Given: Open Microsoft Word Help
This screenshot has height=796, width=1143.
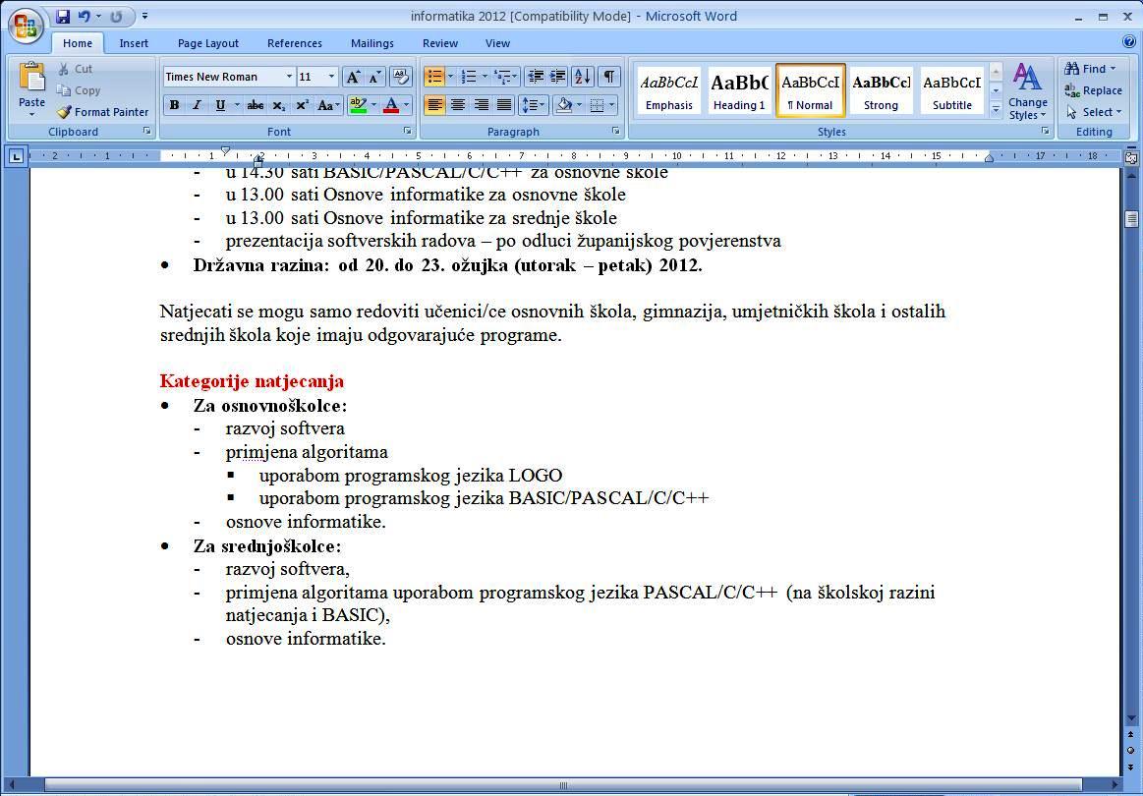Looking at the screenshot, I should [x=1130, y=42].
